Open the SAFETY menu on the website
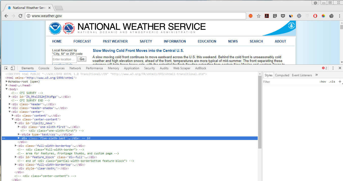The height and width of the screenshot is (181, 343). tap(146, 41)
